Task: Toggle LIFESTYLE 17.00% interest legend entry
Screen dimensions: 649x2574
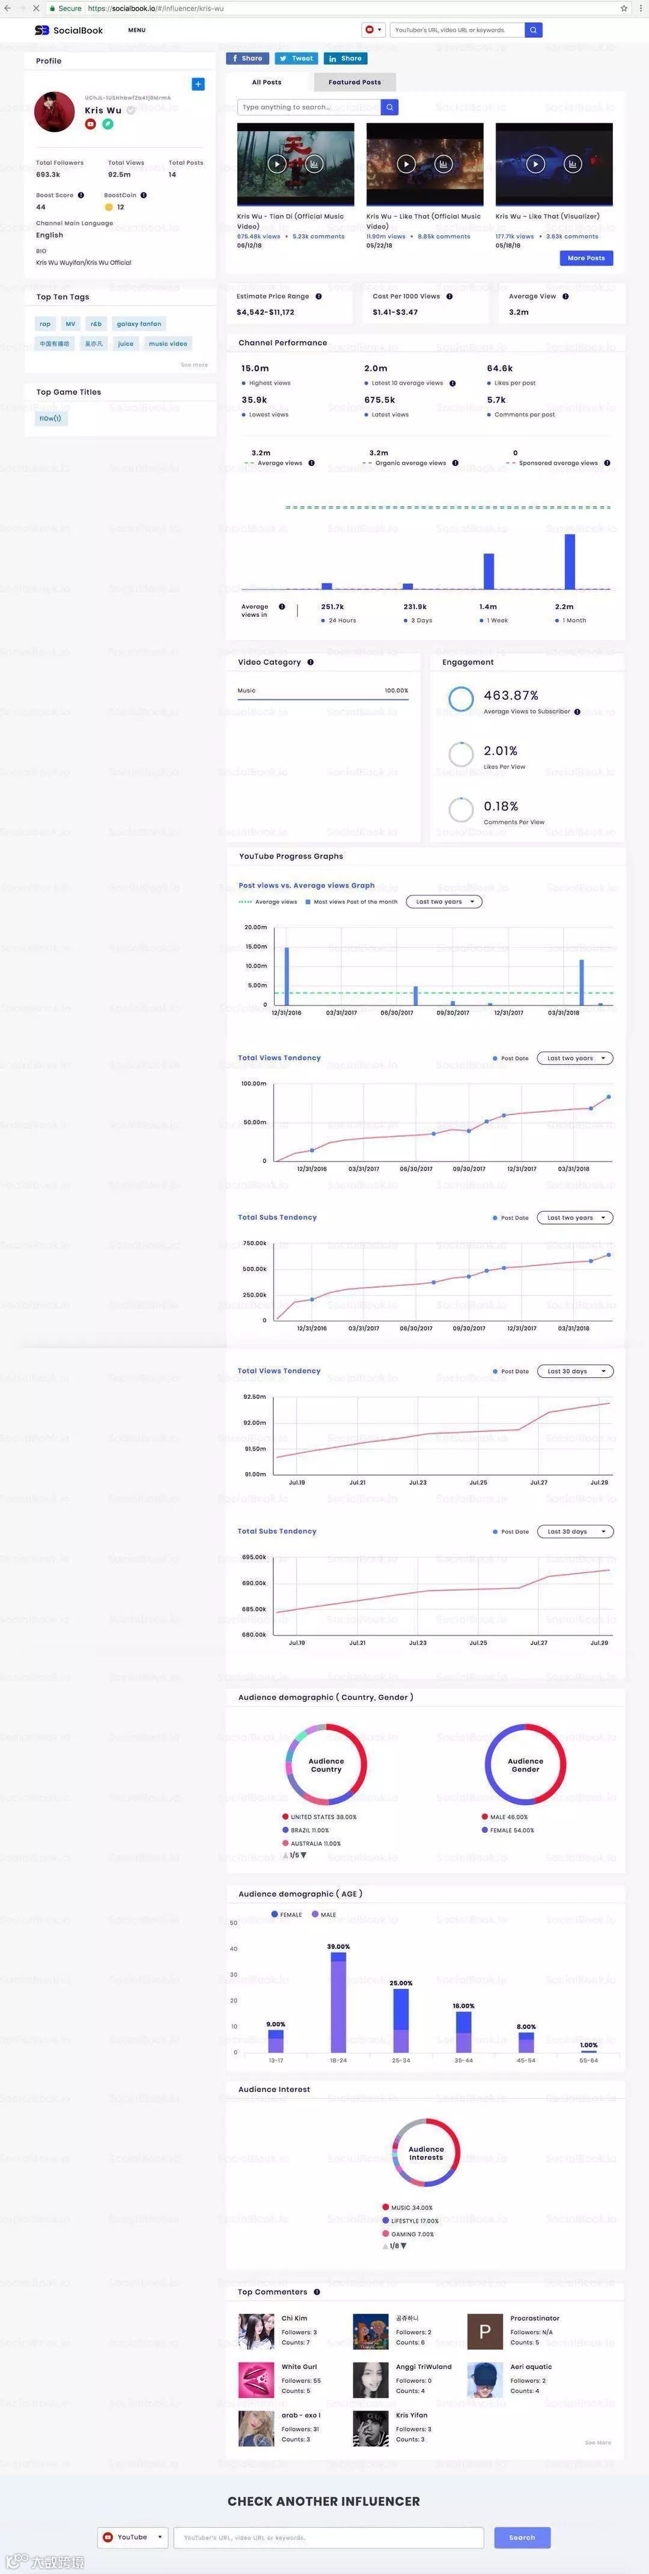Action: tap(410, 2221)
